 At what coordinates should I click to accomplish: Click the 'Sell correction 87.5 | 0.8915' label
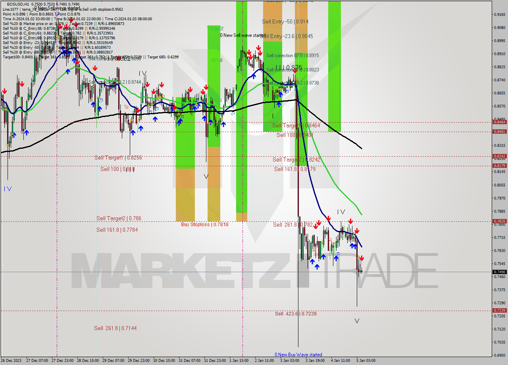[x=292, y=56]
